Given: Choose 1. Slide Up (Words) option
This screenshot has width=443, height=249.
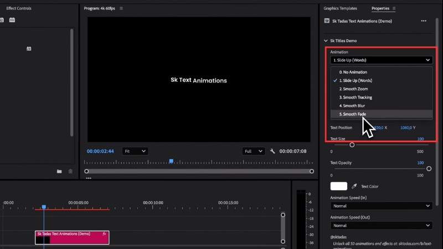Looking at the screenshot, I should (382, 80).
